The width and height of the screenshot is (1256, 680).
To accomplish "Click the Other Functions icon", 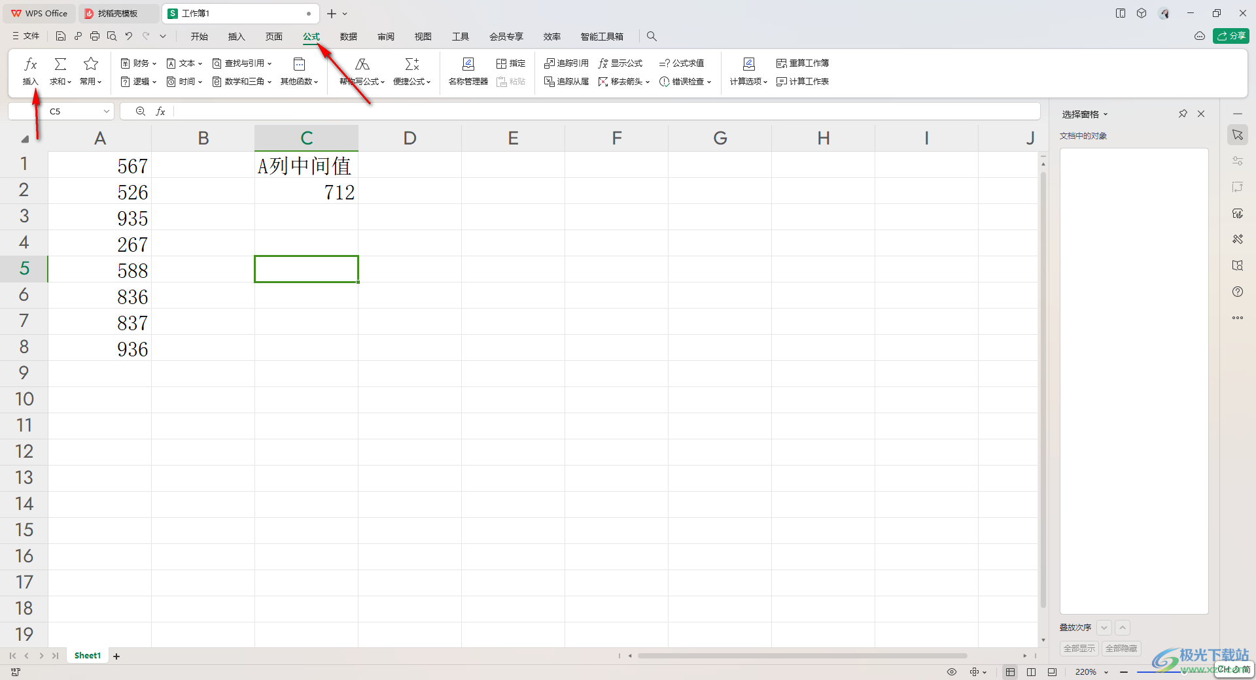I will pyautogui.click(x=299, y=64).
